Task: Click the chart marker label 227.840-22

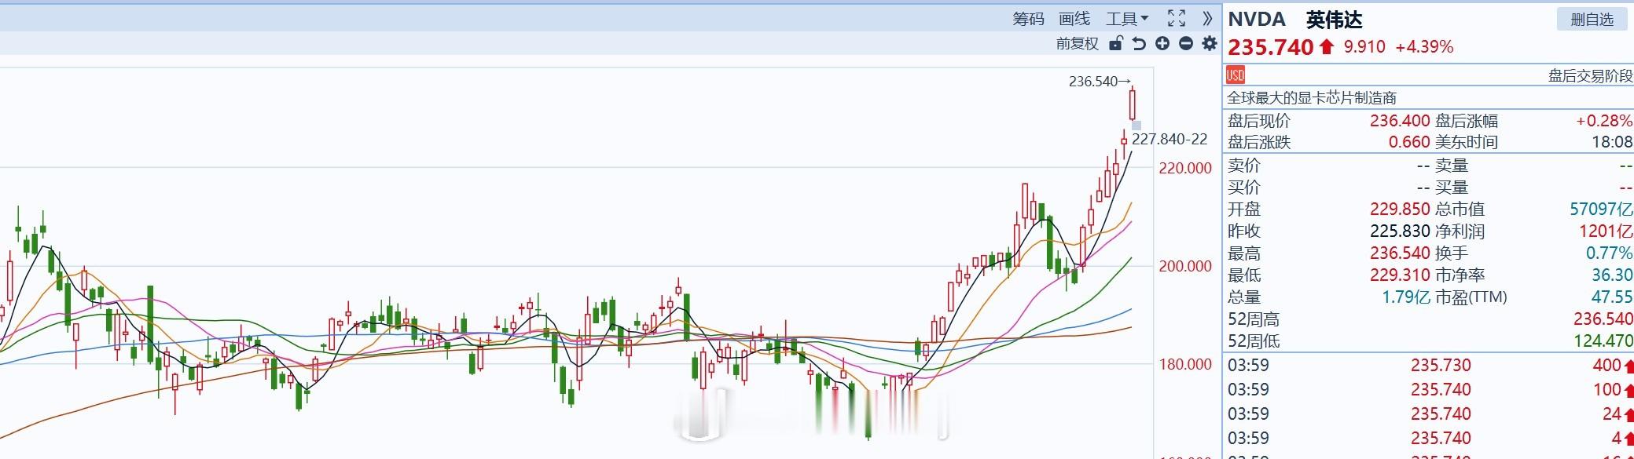Action: pos(1170,140)
